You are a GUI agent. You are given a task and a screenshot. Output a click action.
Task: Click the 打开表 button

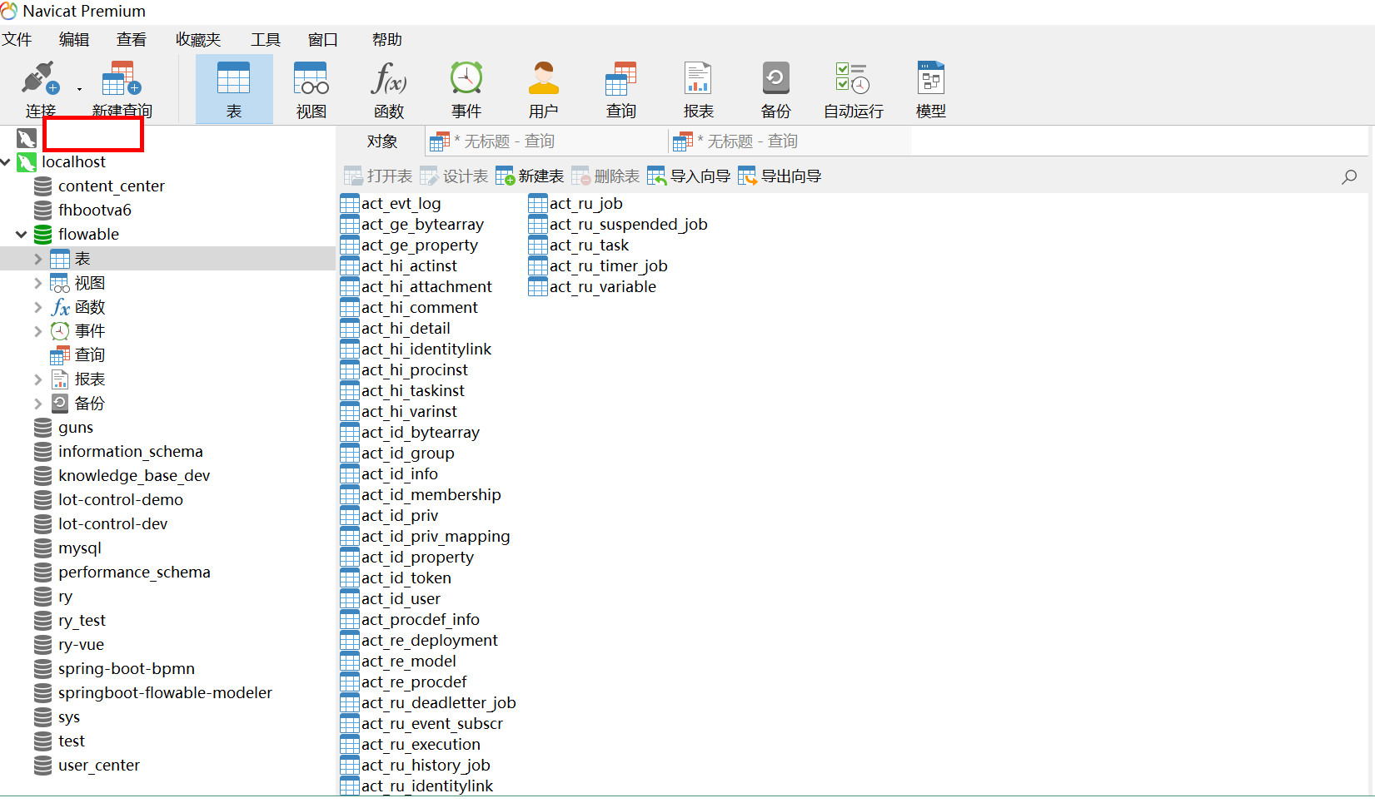tap(378, 176)
